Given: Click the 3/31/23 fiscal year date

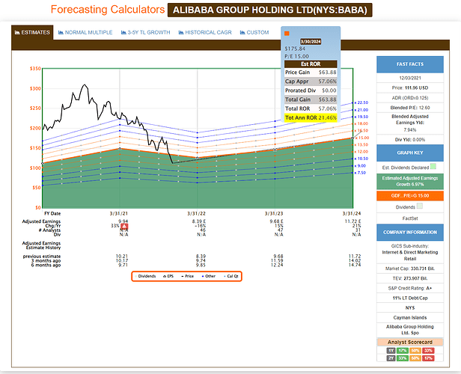Looking at the screenshot, I should (x=274, y=214).
